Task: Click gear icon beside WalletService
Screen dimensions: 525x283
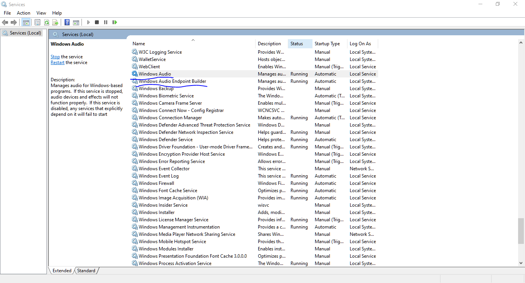Action: tap(135, 59)
